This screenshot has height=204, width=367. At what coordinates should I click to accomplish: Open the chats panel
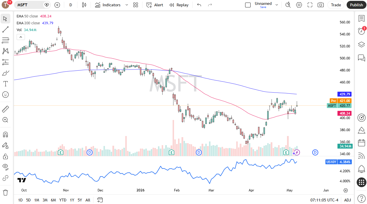pyautogui.click(x=361, y=58)
